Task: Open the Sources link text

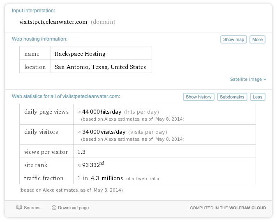Action: [x=32, y=208]
